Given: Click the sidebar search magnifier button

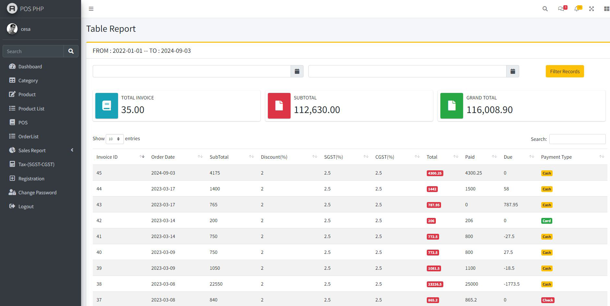Looking at the screenshot, I should [x=71, y=51].
